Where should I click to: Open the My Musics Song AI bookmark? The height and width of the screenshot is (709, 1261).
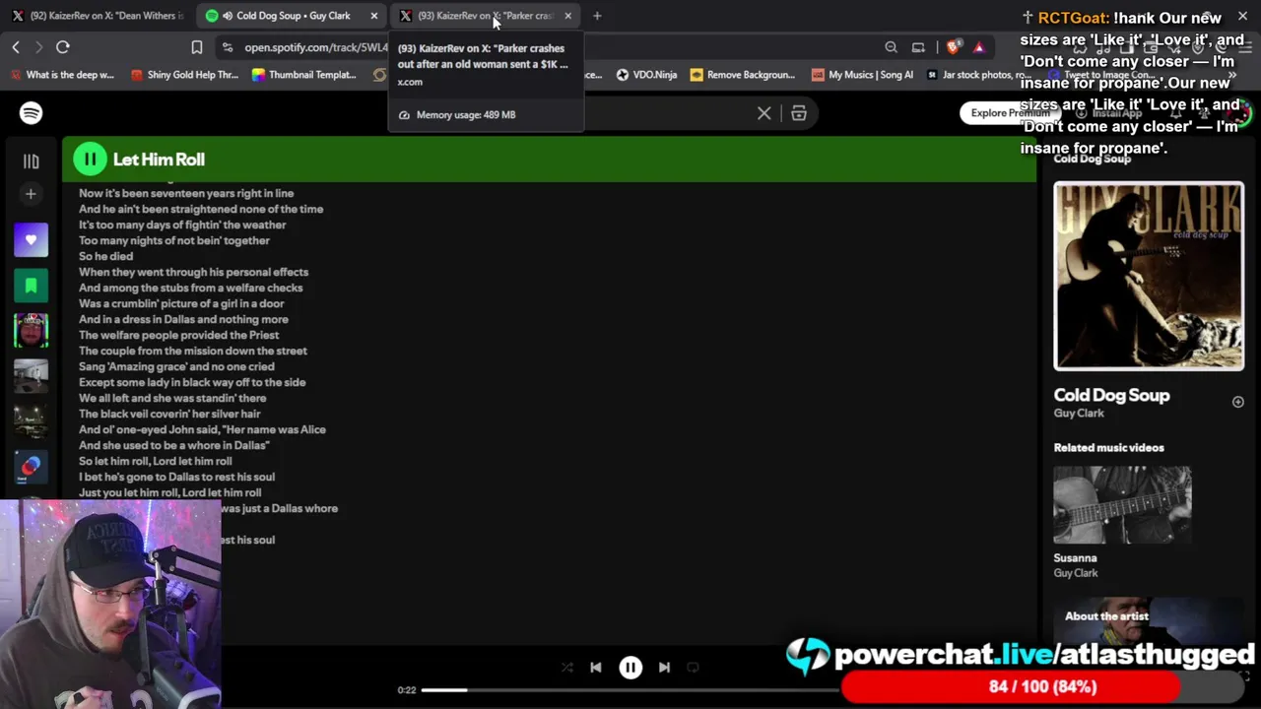(862, 75)
